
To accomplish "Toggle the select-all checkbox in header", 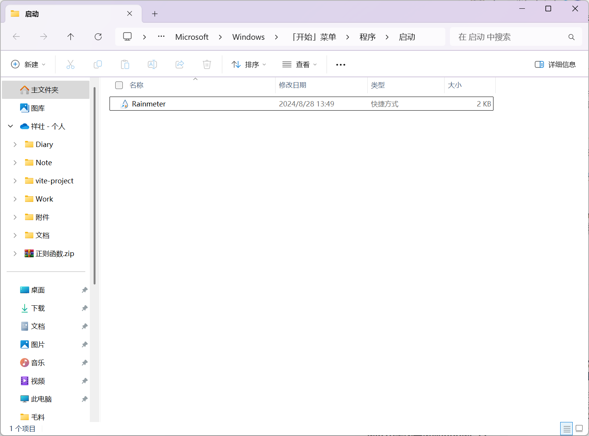I will click(x=119, y=85).
